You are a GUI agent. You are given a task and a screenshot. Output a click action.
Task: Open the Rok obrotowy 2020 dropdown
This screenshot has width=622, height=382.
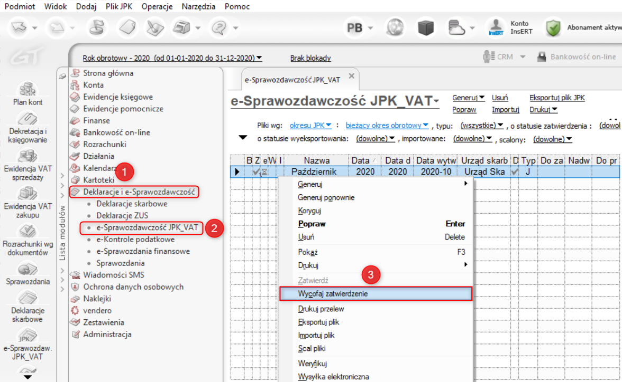coord(172,58)
